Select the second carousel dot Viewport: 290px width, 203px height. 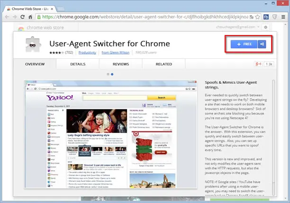tap(112, 74)
